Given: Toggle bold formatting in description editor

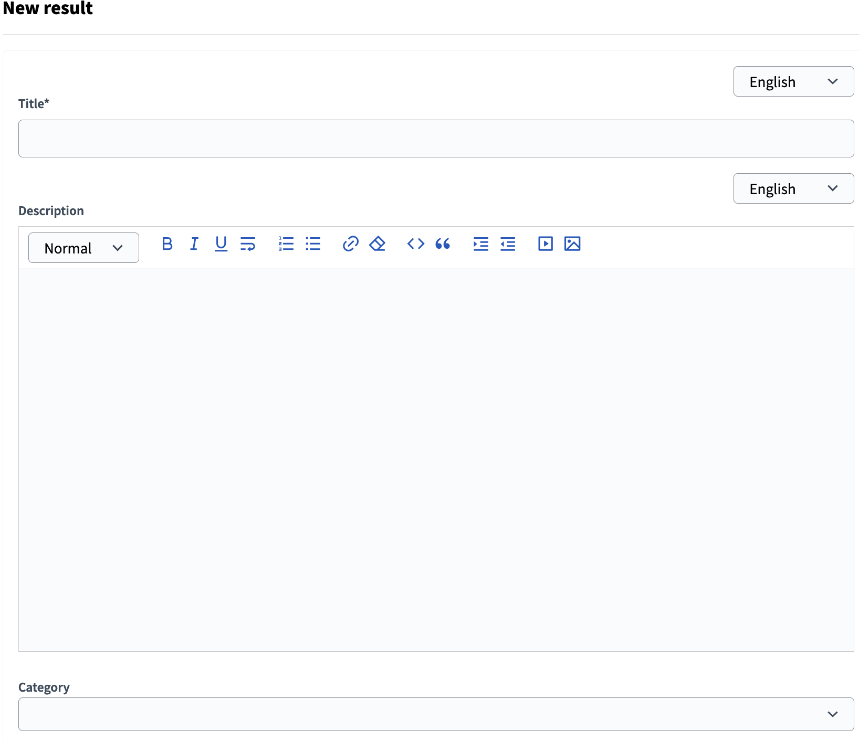Looking at the screenshot, I should coord(167,244).
